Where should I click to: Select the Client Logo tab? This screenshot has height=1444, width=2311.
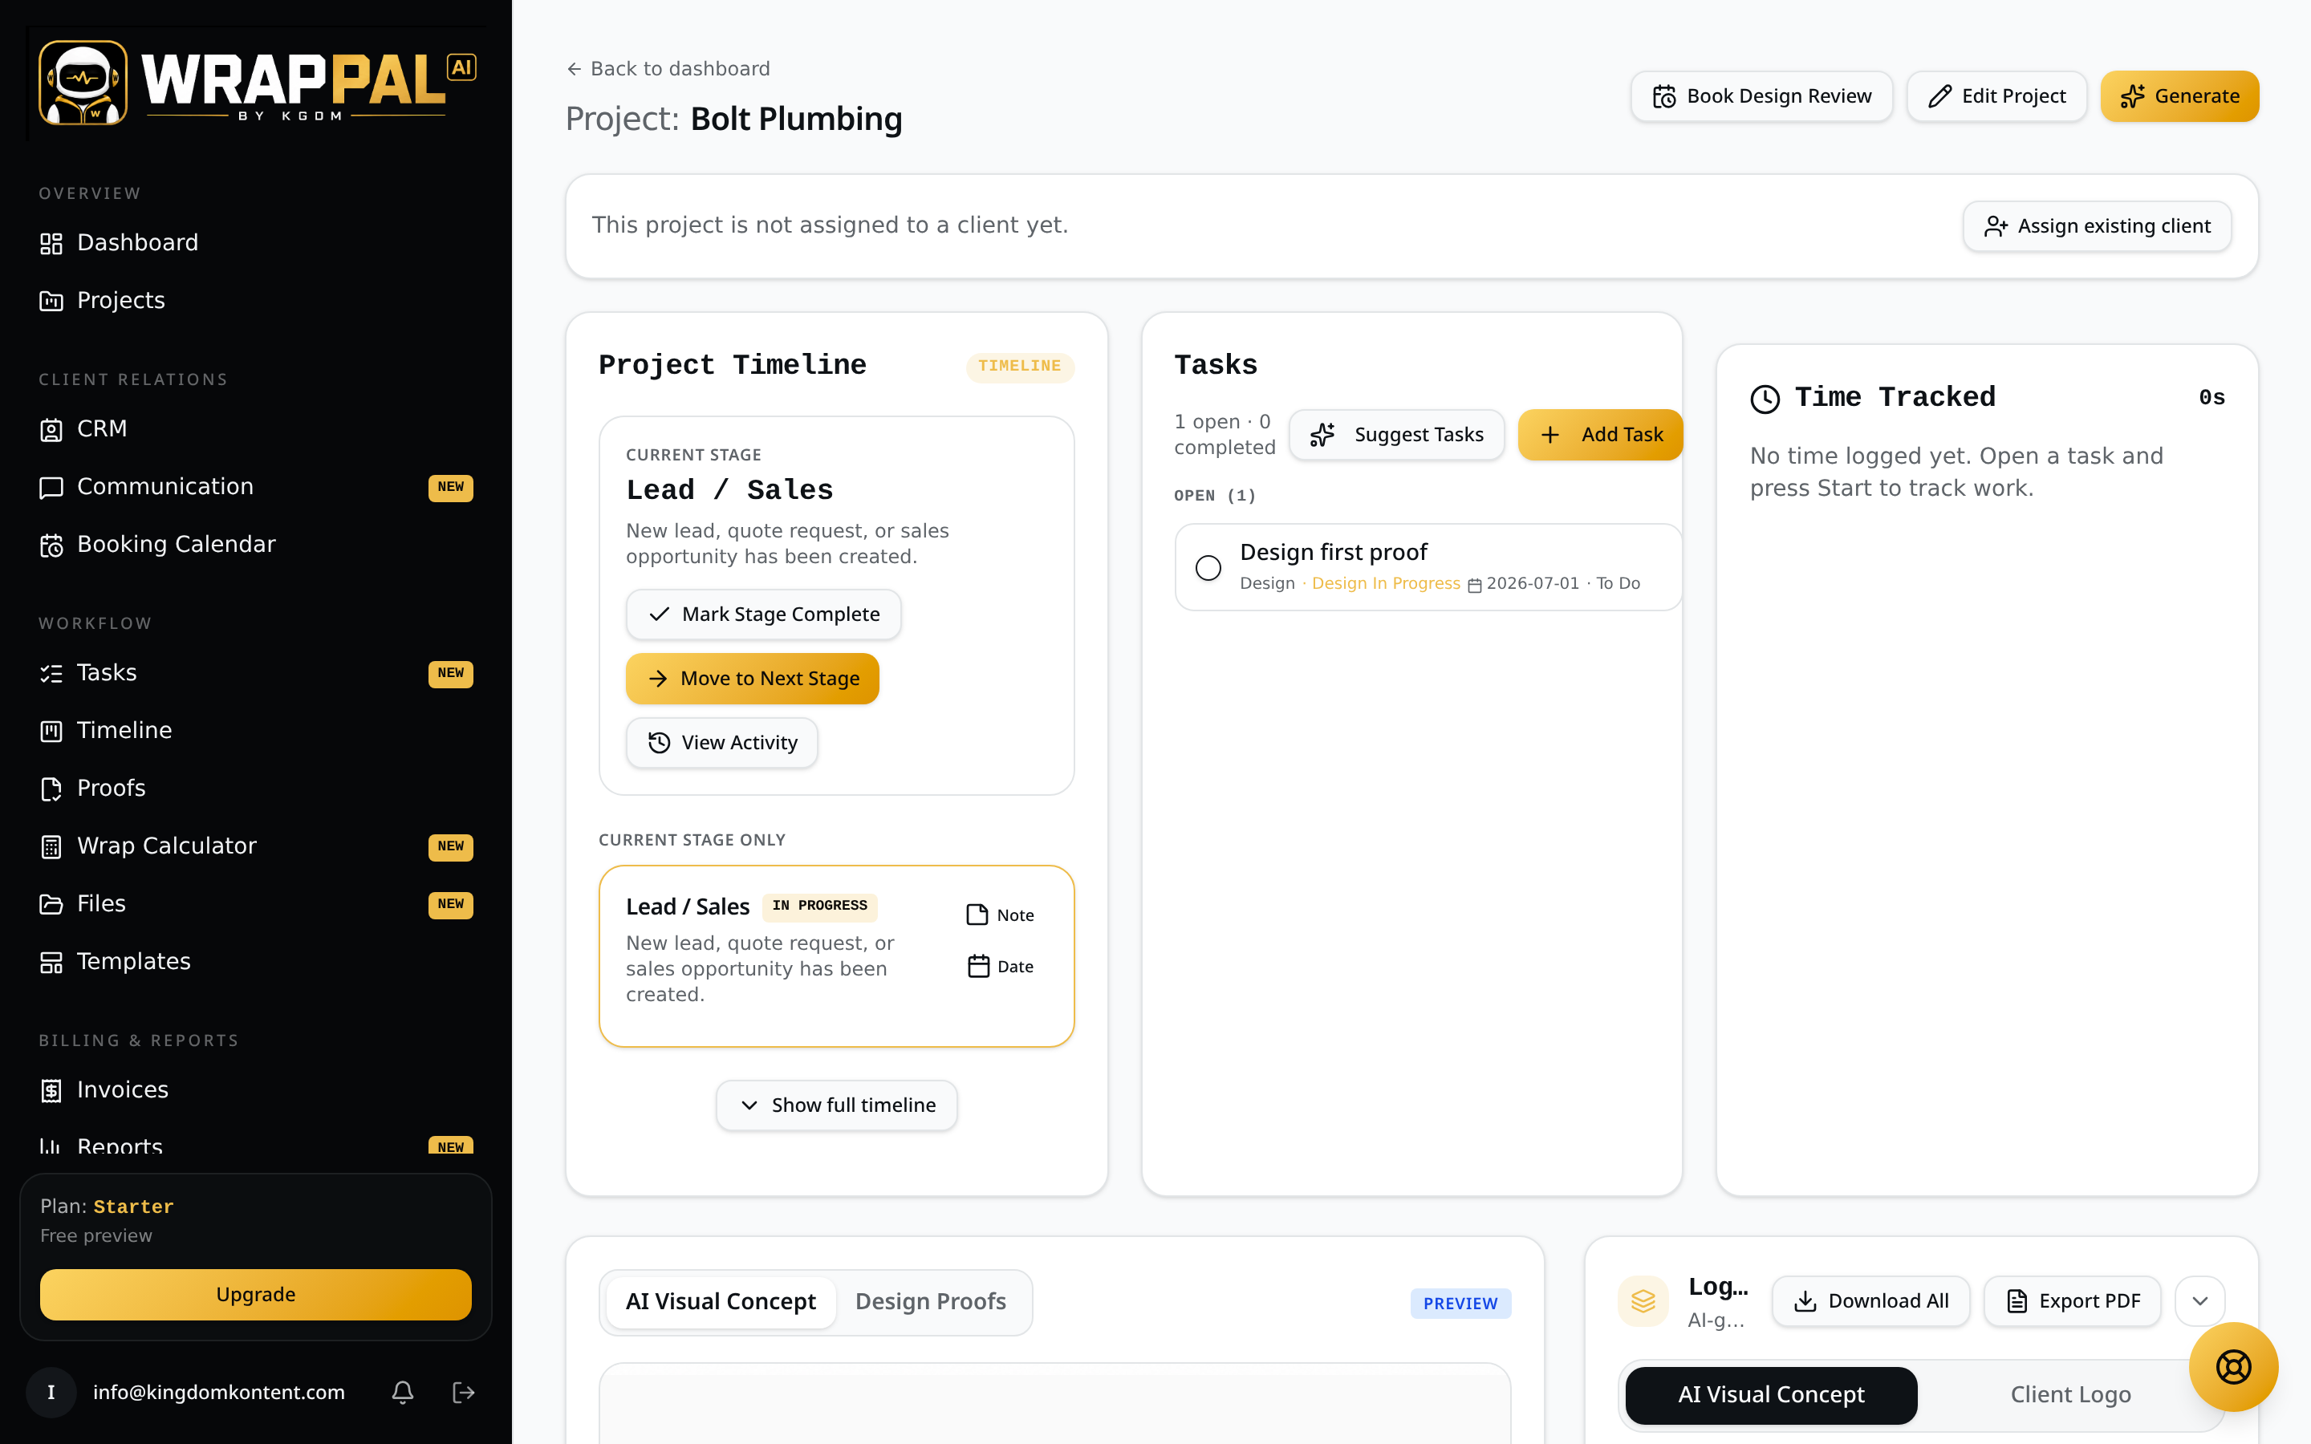tap(2070, 1395)
